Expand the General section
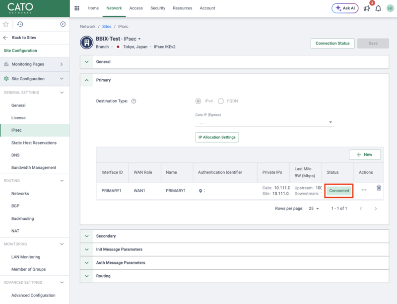The height and width of the screenshot is (304, 397). (x=86, y=62)
